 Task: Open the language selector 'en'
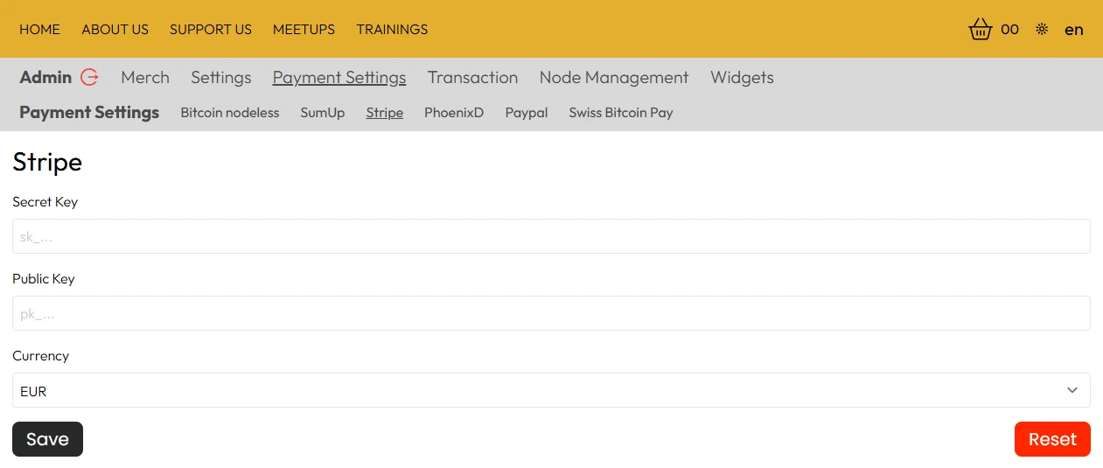1073,30
